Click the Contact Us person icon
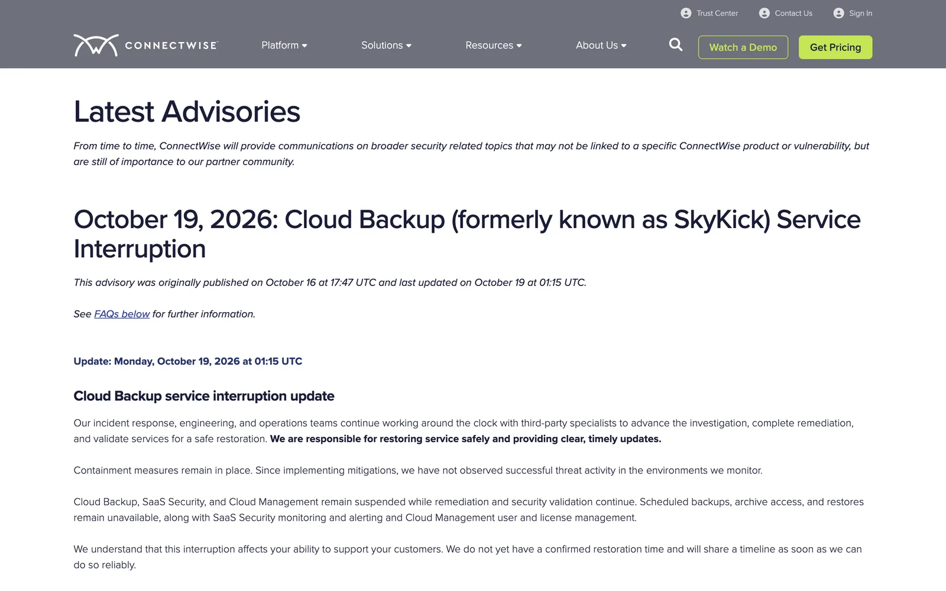Image resolution: width=946 pixels, height=591 pixels. 764,13
